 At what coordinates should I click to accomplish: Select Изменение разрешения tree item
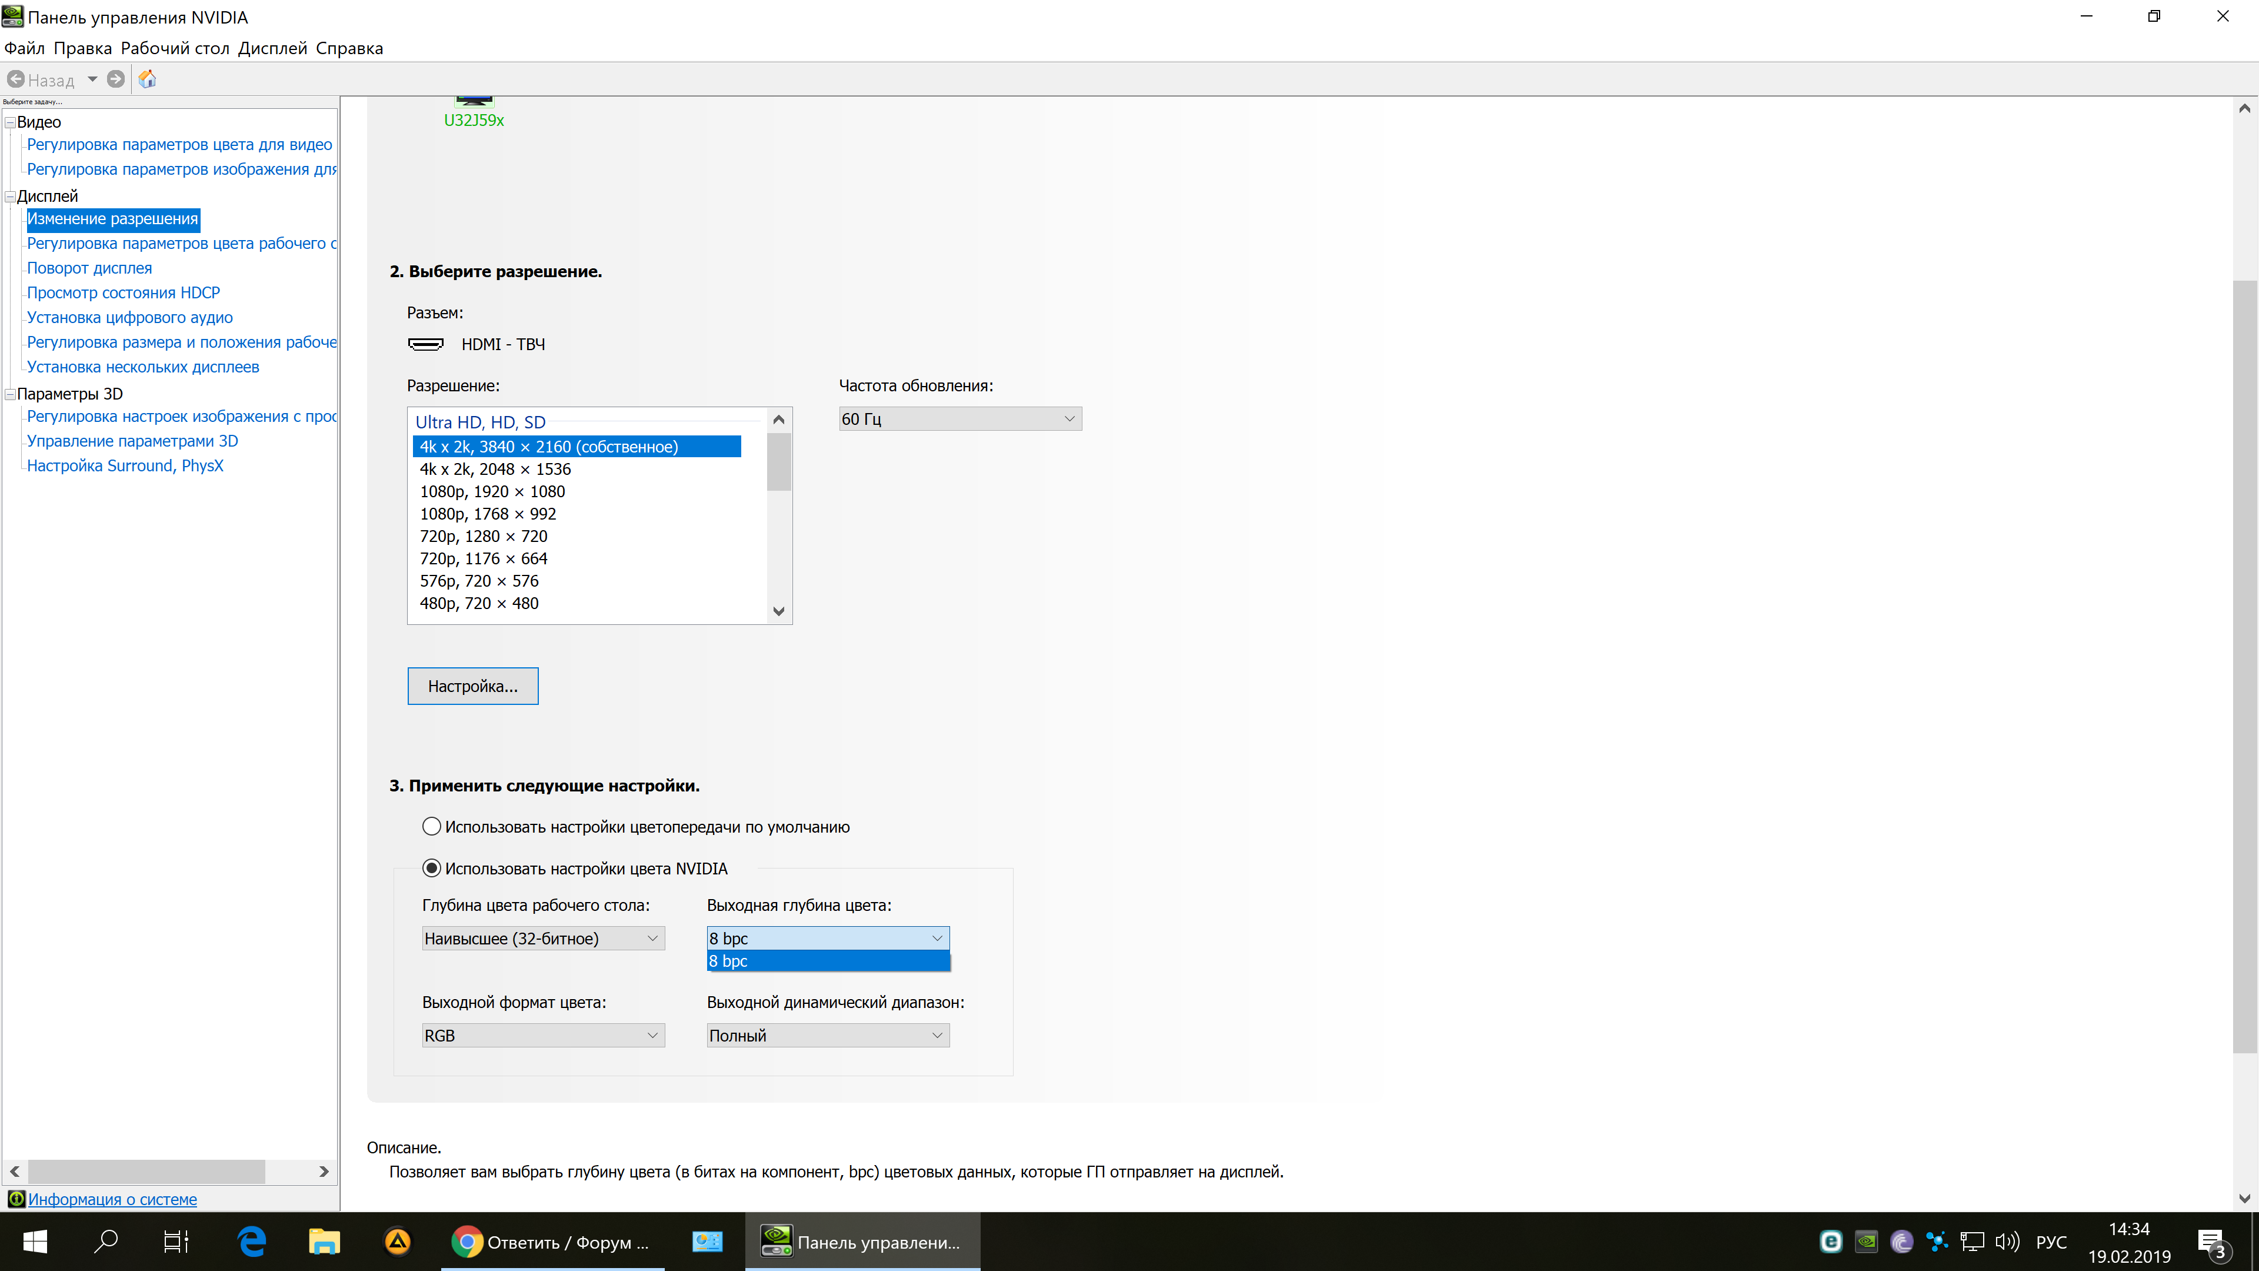pos(112,219)
